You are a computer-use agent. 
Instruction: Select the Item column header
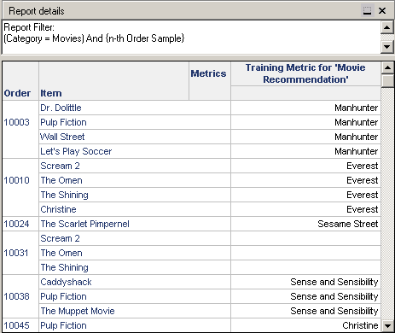(113, 81)
